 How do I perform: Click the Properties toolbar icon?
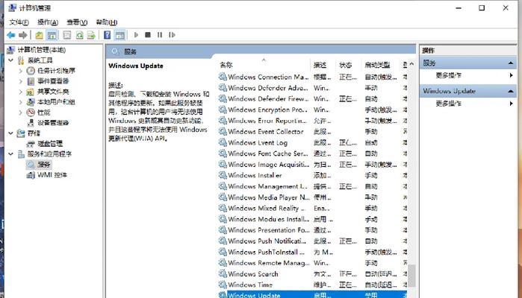click(67, 35)
